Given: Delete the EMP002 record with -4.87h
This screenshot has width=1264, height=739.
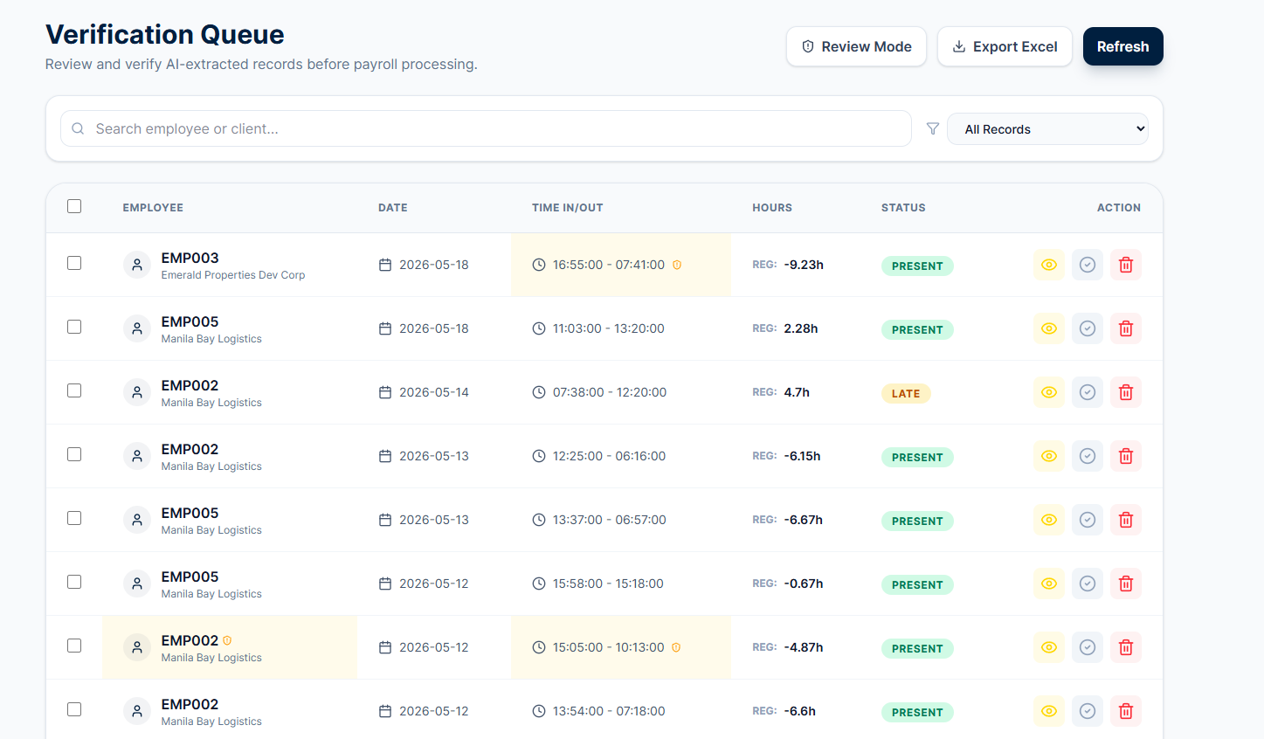Looking at the screenshot, I should click(x=1126, y=647).
